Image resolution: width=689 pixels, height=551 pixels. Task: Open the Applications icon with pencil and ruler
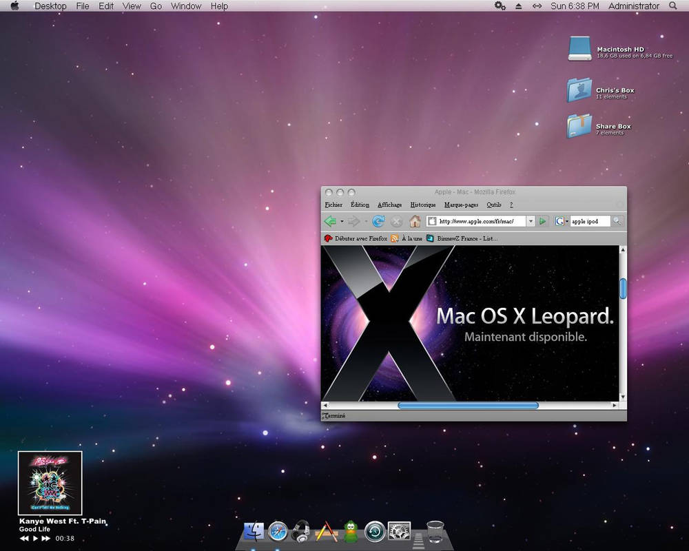click(326, 531)
